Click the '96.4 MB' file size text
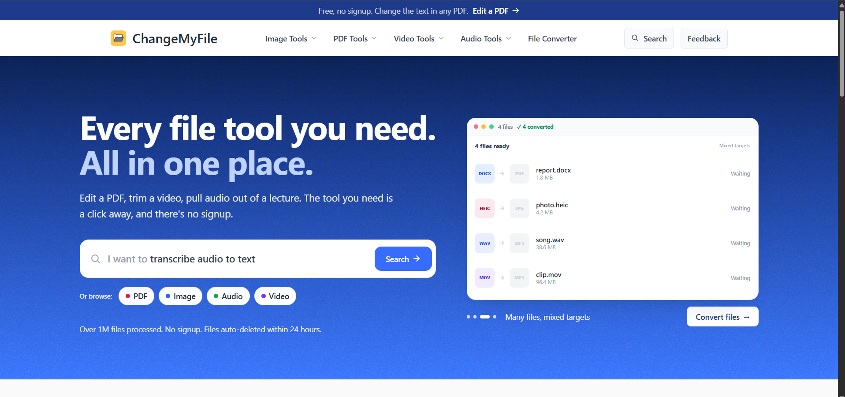 point(546,282)
